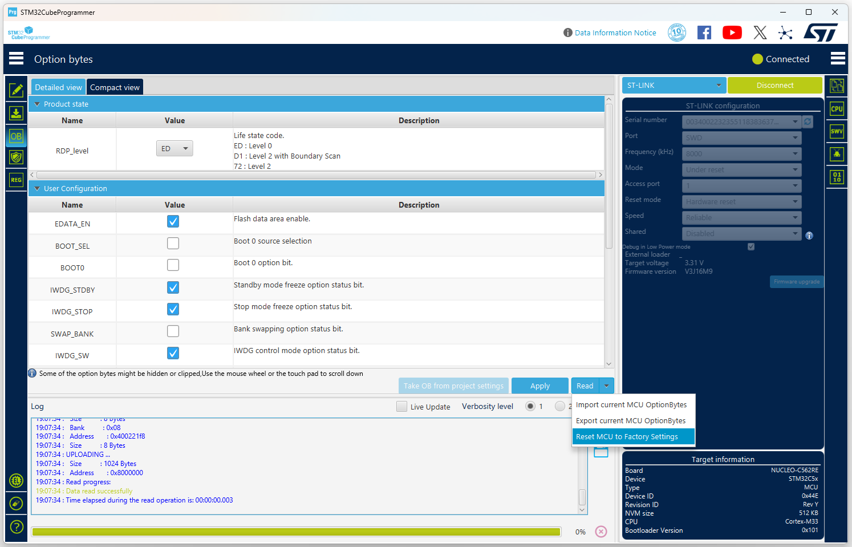
Task: Click the ST logo in the header
Action: point(821,33)
